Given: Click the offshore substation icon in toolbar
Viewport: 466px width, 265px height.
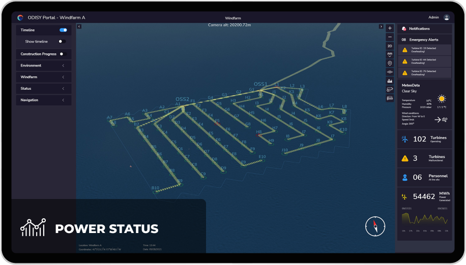Looking at the screenshot, I should point(390,81).
